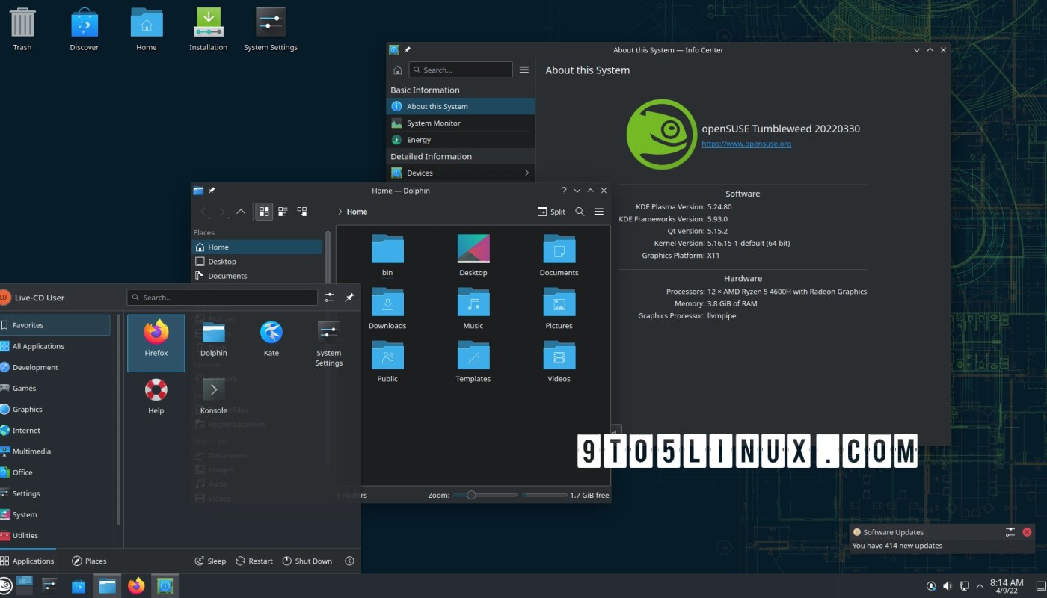Image resolution: width=1047 pixels, height=598 pixels.
Task: Open the openSUSE application launcher button
Action: (x=4, y=586)
